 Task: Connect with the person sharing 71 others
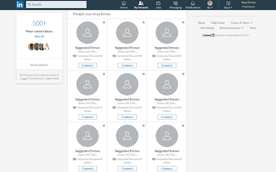[x=88, y=117]
